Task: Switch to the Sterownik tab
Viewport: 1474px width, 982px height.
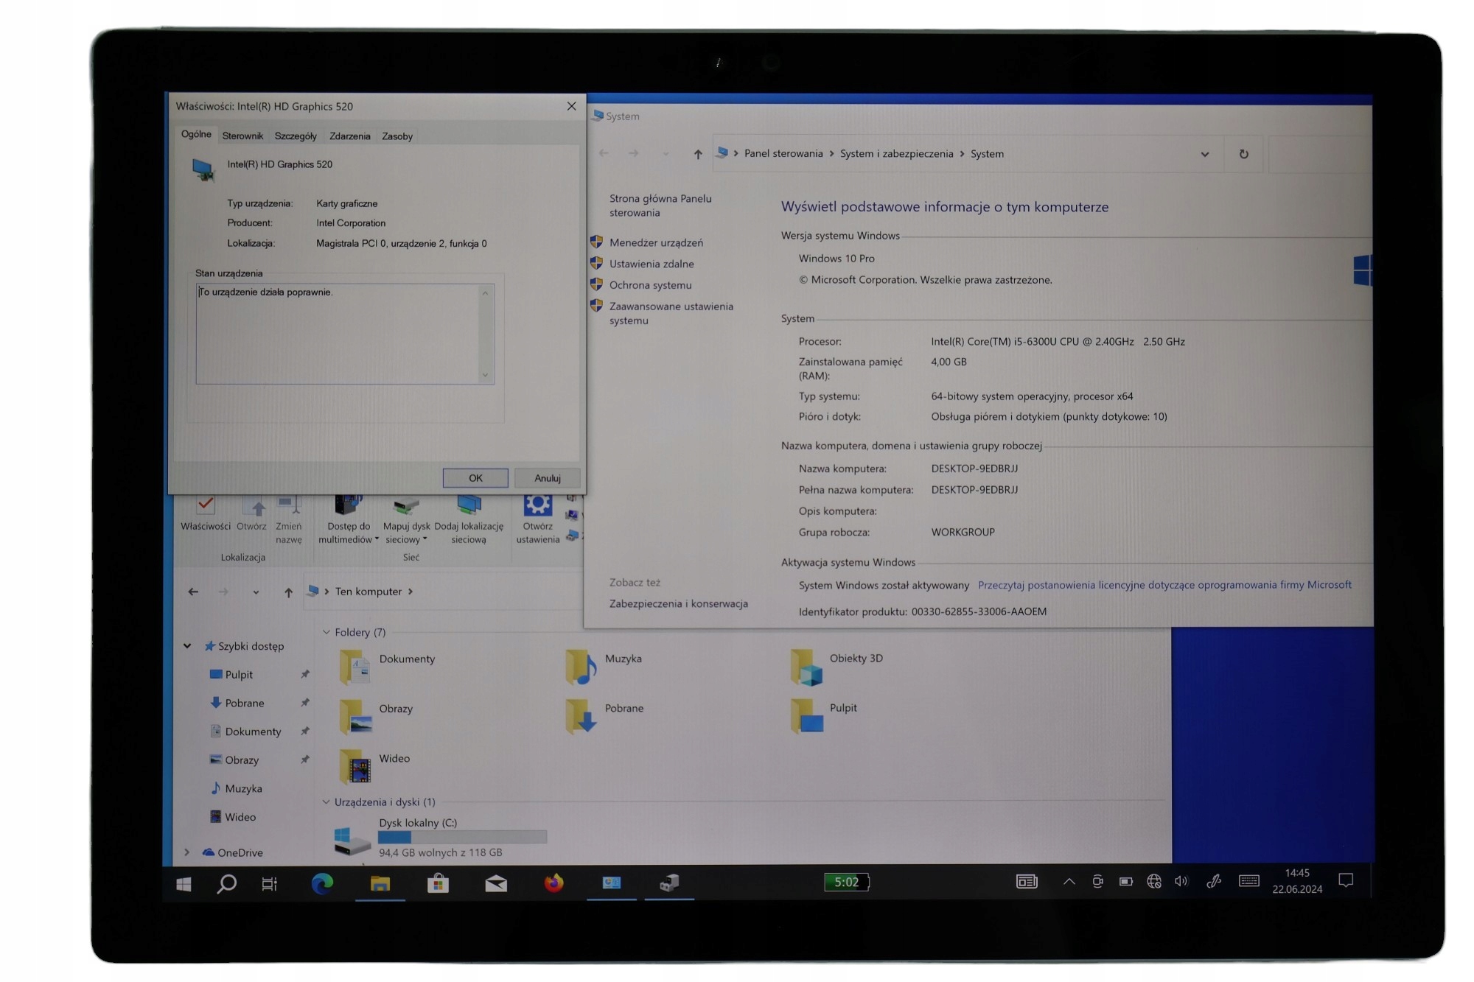Action: (x=242, y=136)
